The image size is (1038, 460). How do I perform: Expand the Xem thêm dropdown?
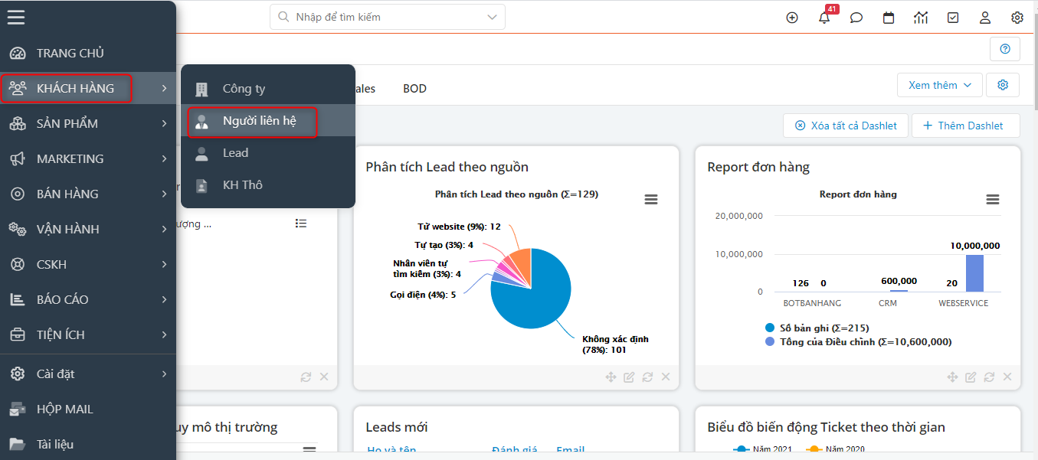pyautogui.click(x=939, y=85)
